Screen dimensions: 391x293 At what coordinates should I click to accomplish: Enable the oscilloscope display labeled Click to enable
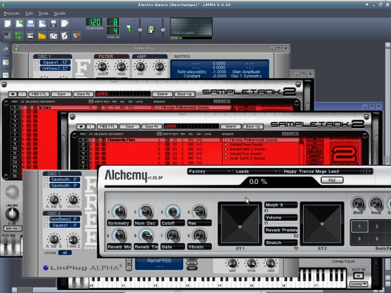tap(191, 27)
